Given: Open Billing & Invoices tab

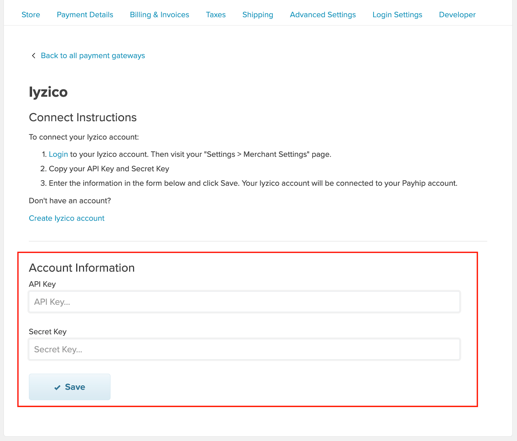Looking at the screenshot, I should click(x=160, y=15).
